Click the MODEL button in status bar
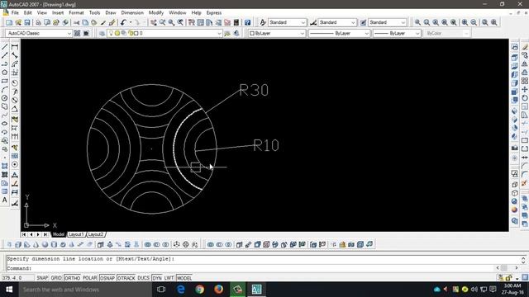The image size is (529, 297). [x=184, y=278]
